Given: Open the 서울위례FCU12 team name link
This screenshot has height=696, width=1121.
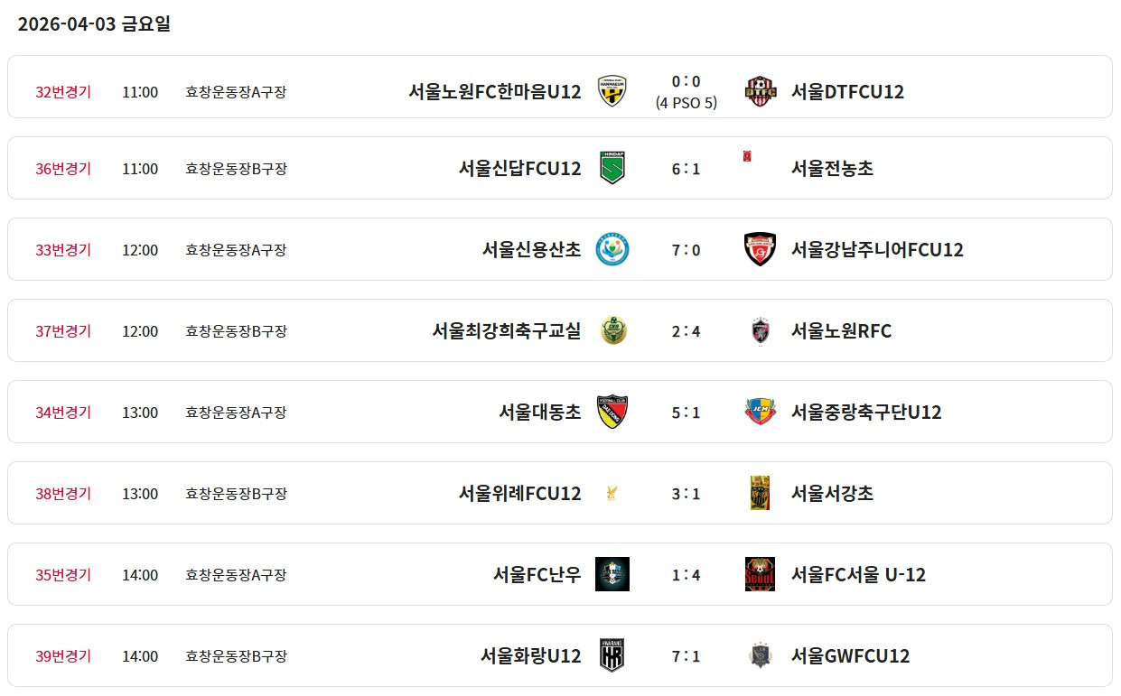Looking at the screenshot, I should click(519, 494).
